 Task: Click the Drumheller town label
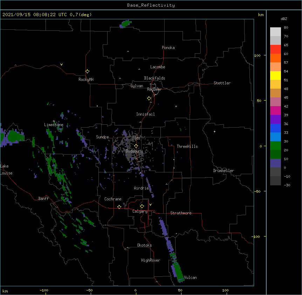click(224, 171)
